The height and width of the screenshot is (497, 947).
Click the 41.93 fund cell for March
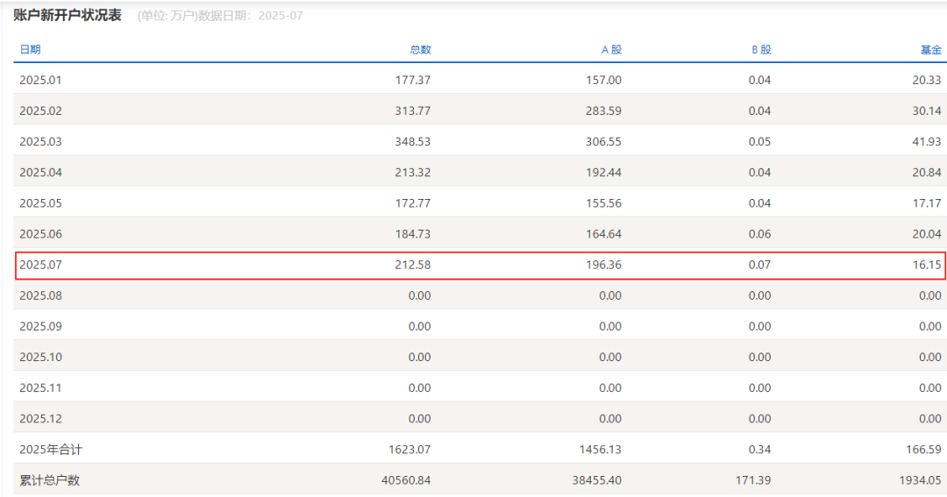[x=927, y=142]
